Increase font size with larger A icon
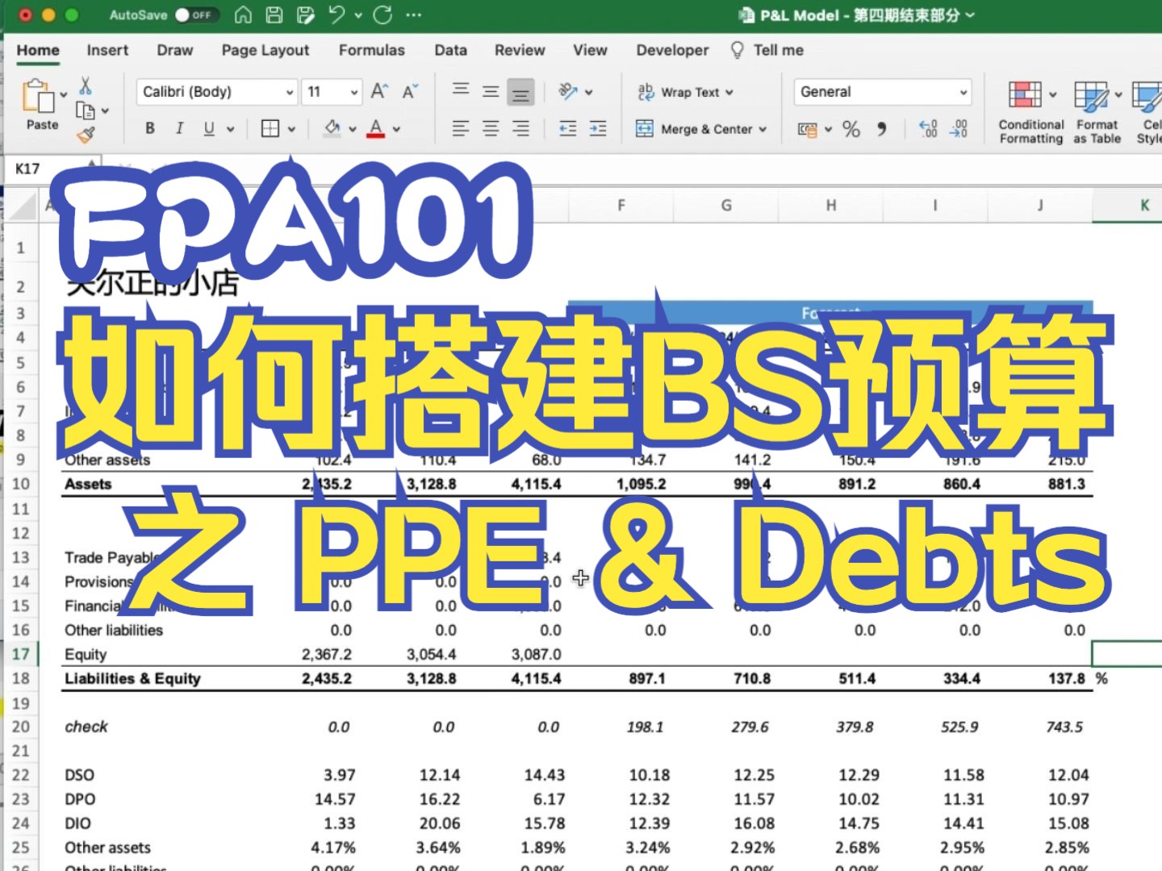This screenshot has height=871, width=1162. pos(379,92)
